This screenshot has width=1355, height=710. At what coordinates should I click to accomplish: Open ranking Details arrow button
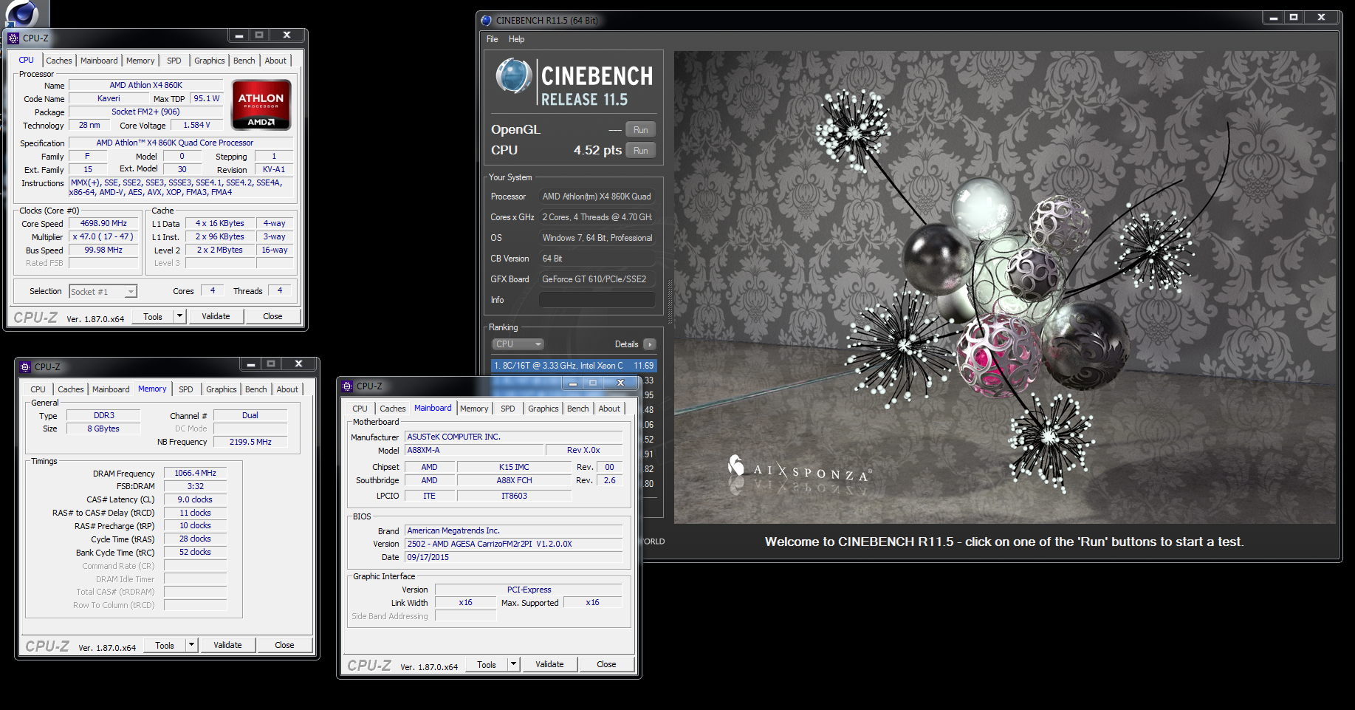tap(650, 344)
